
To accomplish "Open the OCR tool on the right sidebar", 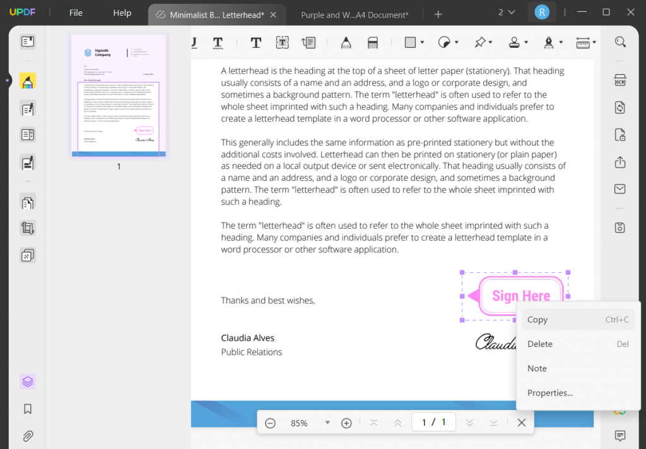I will tap(620, 80).
